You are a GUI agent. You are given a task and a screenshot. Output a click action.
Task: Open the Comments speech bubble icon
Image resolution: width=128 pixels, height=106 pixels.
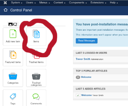tap(36, 97)
